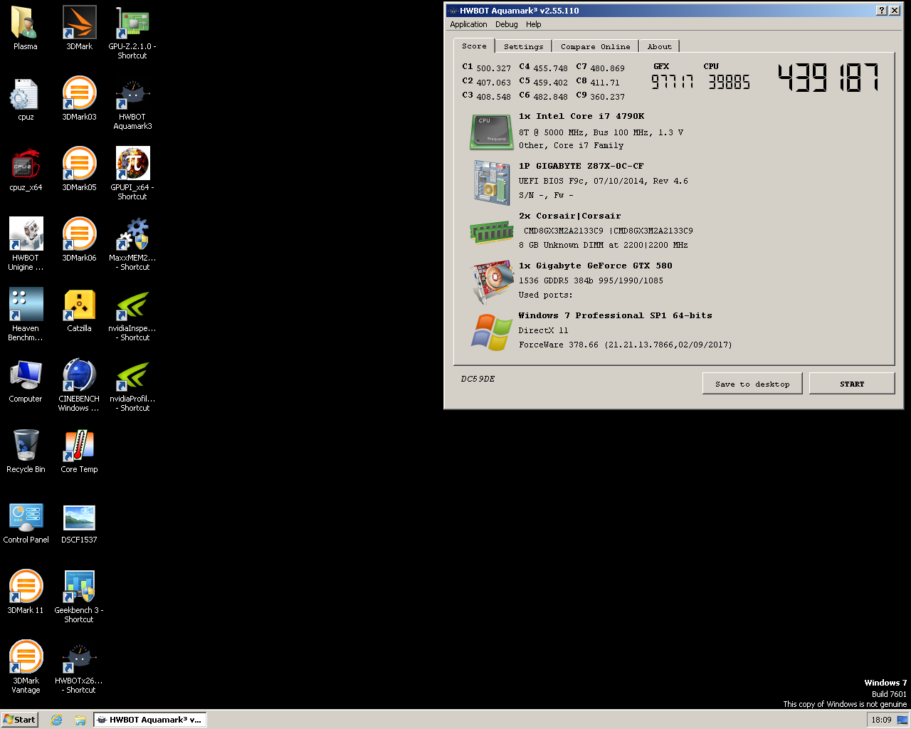The image size is (911, 729).
Task: Switch to the Settings tab
Action: coord(523,46)
